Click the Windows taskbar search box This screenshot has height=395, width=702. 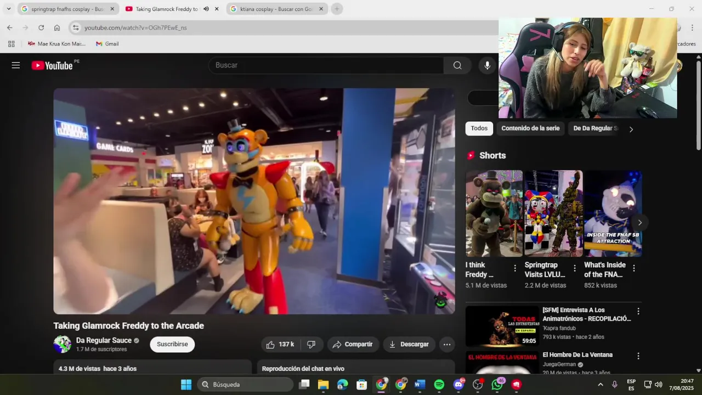[x=245, y=385]
